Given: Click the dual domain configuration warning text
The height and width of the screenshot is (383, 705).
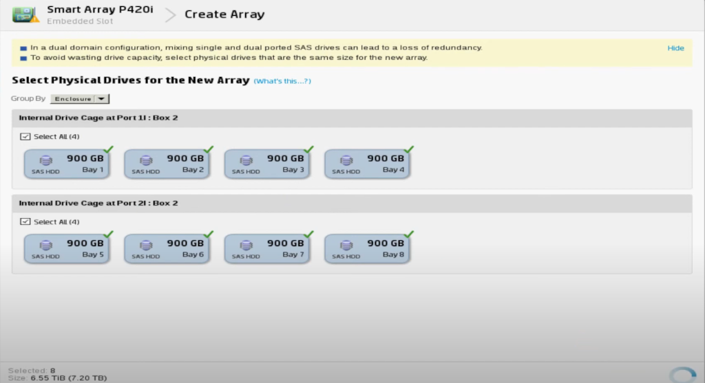Looking at the screenshot, I should (256, 47).
